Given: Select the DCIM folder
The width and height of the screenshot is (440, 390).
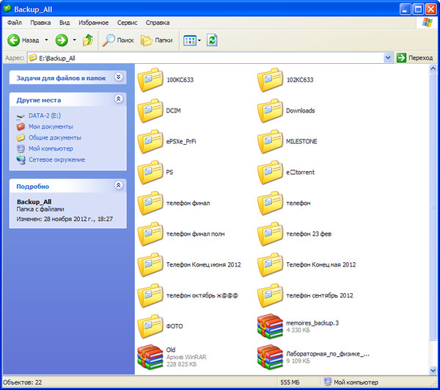Looking at the screenshot, I should tap(151, 111).
